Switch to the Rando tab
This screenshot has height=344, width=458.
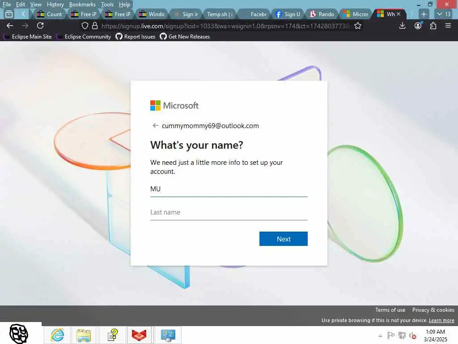point(322,14)
